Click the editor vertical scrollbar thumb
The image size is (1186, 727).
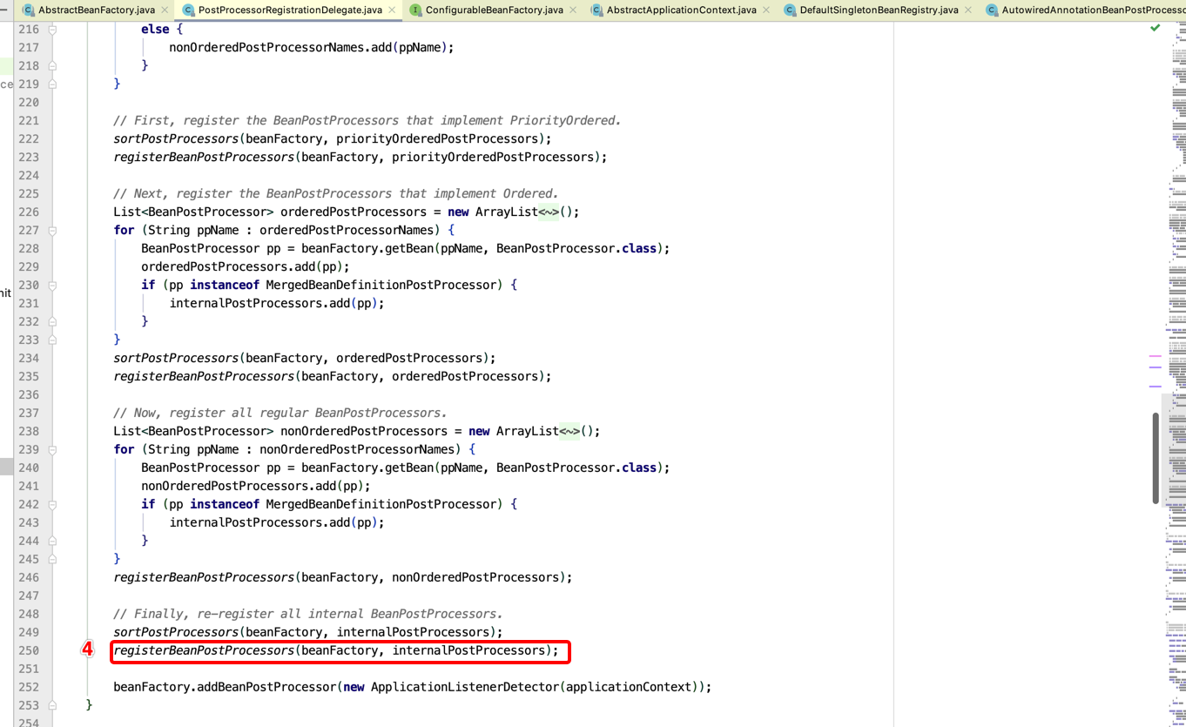(x=1156, y=458)
